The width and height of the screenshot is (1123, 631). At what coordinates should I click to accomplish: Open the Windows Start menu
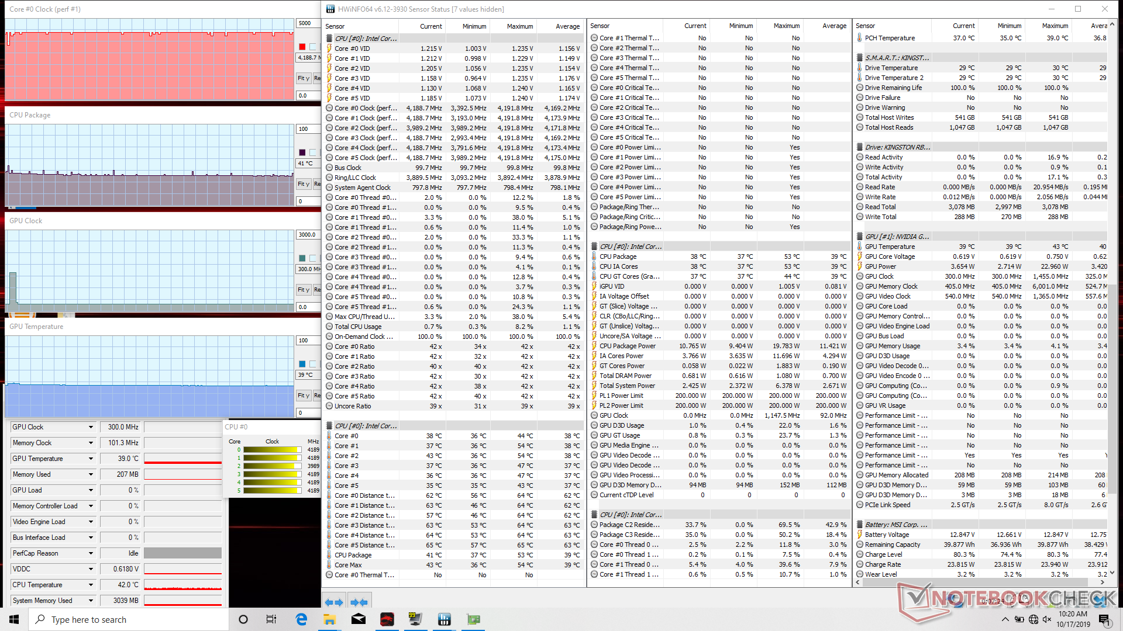click(14, 619)
